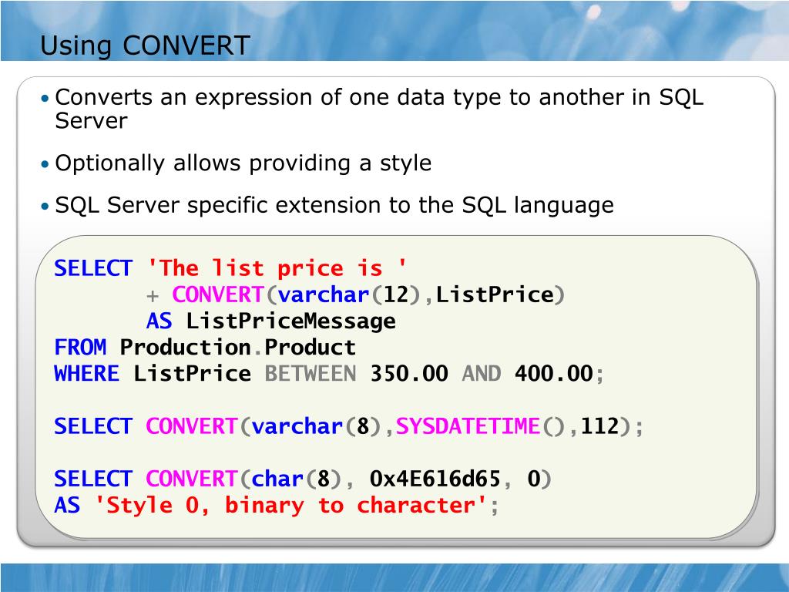The width and height of the screenshot is (789, 592).
Task: Click the value '350.00'
Action: (x=408, y=374)
